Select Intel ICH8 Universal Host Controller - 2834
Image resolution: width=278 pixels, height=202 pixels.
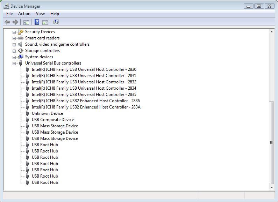[x=84, y=88]
